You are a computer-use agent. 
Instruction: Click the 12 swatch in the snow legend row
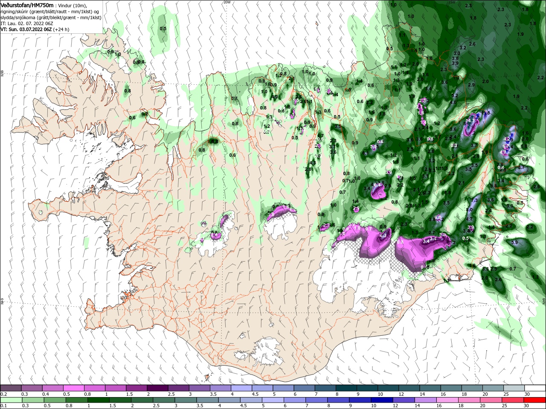pos(409,388)
